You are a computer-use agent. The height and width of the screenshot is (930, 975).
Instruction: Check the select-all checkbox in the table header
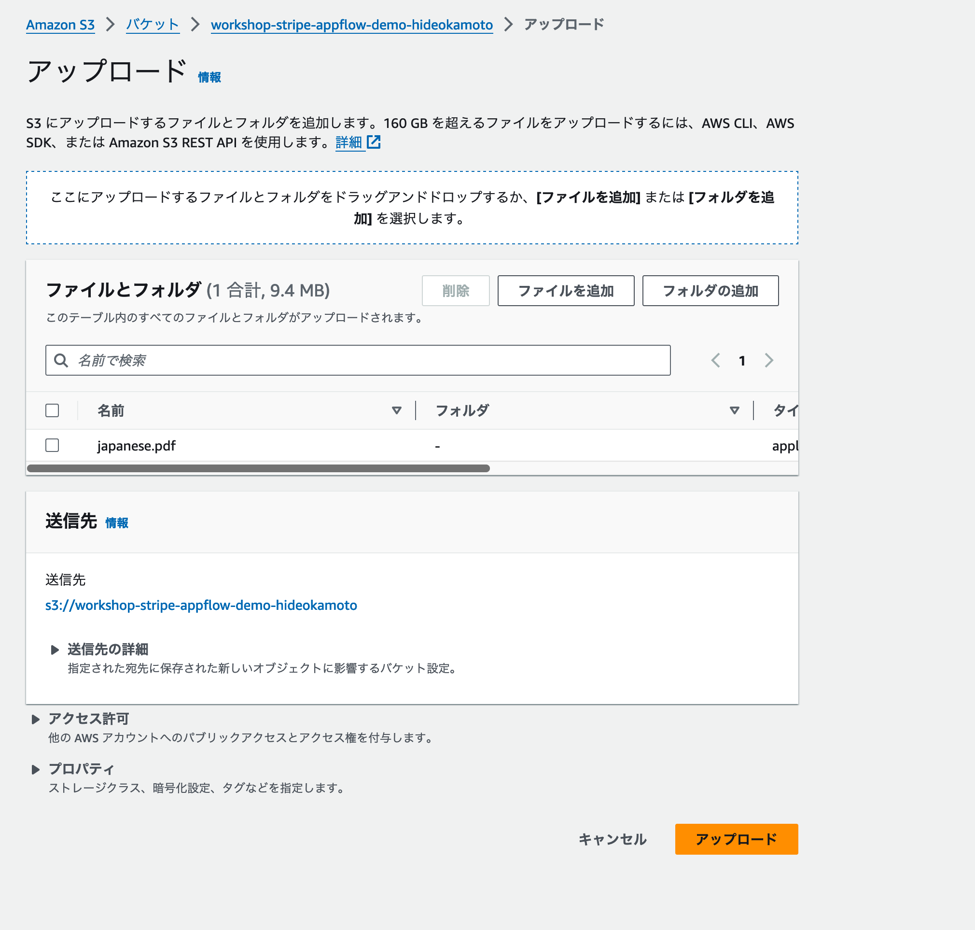click(x=52, y=410)
